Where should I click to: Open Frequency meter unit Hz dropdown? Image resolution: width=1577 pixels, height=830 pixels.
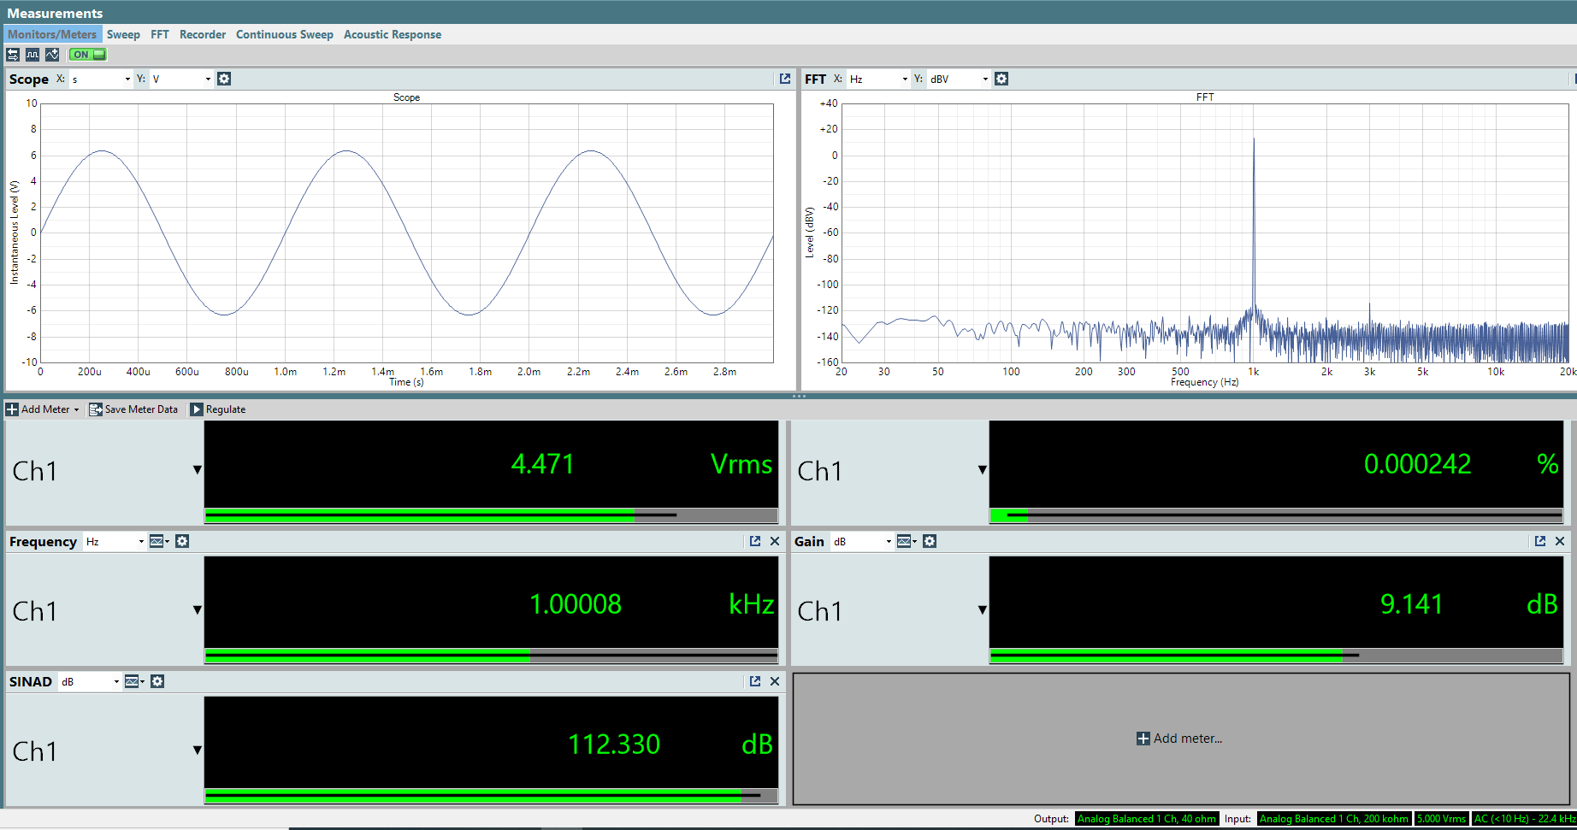coord(115,541)
